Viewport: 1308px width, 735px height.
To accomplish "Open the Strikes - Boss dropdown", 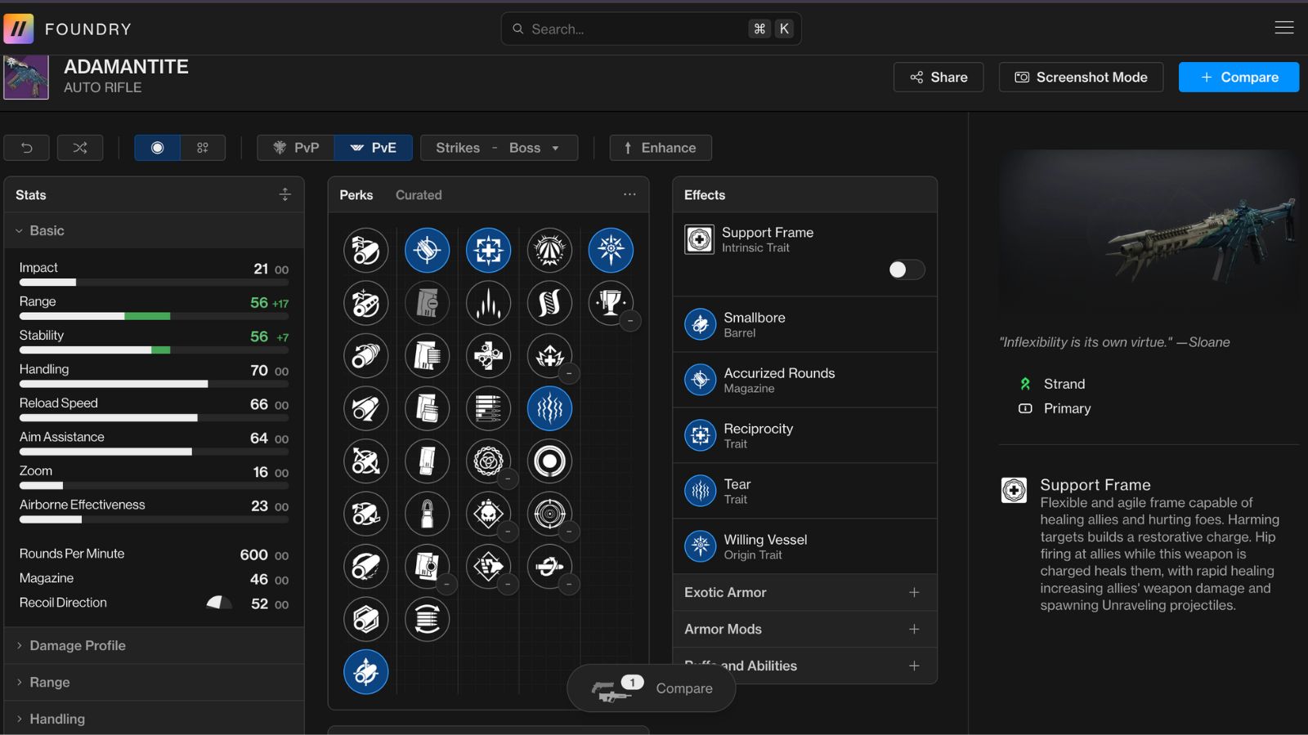I will click(x=499, y=148).
